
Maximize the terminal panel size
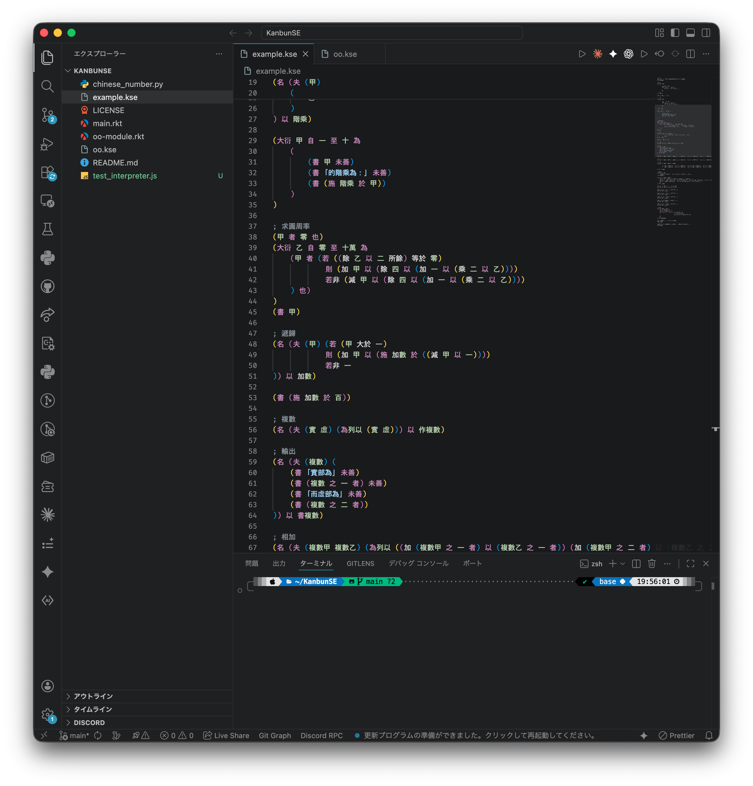(690, 563)
